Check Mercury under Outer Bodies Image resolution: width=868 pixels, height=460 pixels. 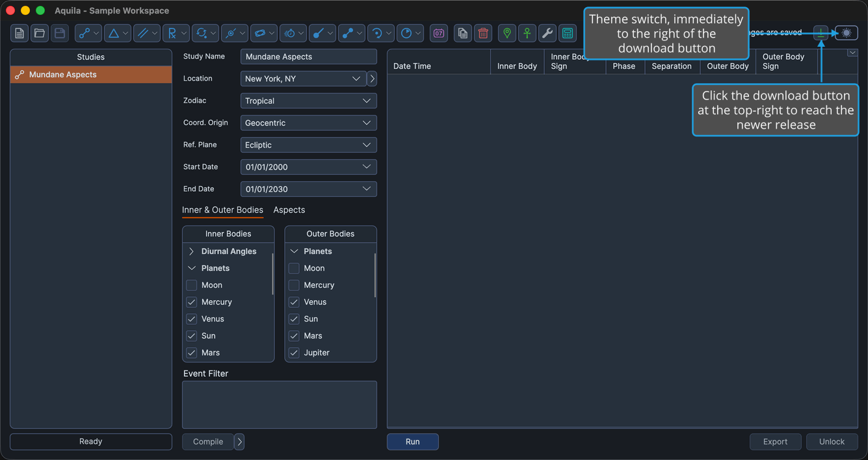click(294, 285)
